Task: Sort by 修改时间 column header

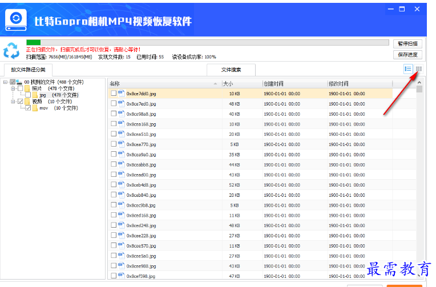Action: [x=360, y=84]
